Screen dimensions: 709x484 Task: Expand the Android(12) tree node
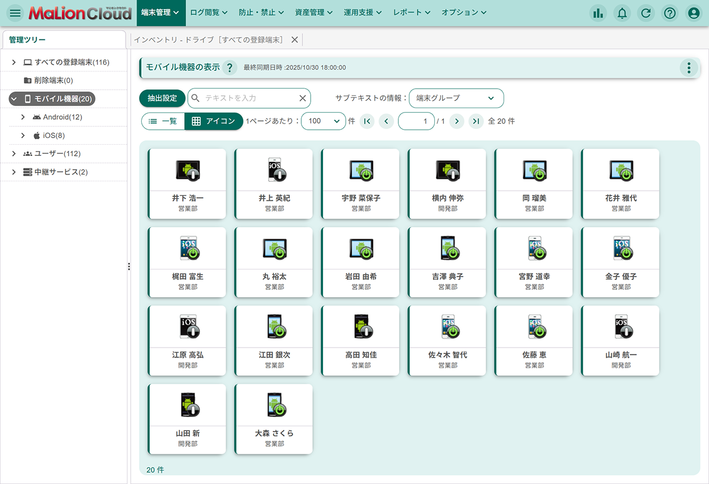click(x=23, y=117)
